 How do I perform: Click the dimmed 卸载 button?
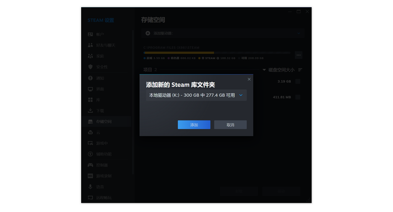coord(239,191)
